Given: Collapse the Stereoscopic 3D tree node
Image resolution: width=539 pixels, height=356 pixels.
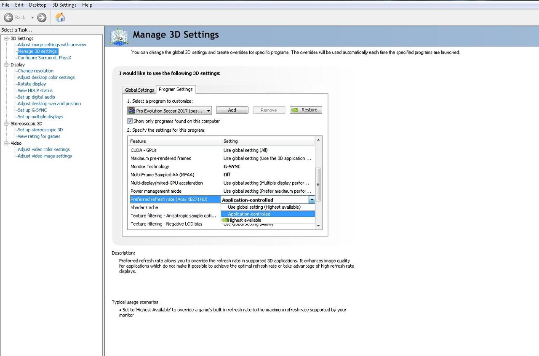Looking at the screenshot, I should pos(7,124).
